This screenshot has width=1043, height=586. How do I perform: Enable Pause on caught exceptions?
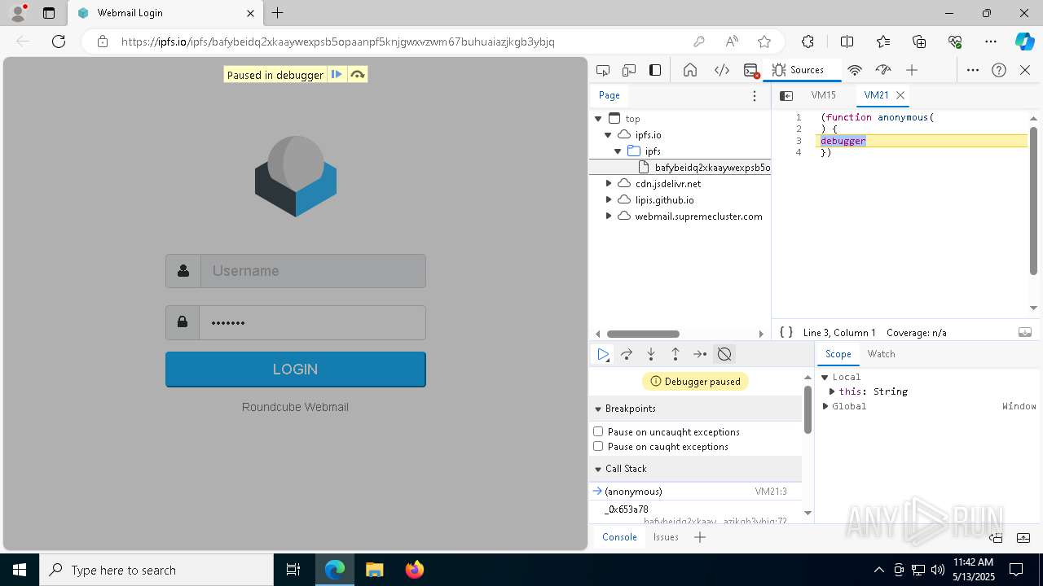pos(598,446)
